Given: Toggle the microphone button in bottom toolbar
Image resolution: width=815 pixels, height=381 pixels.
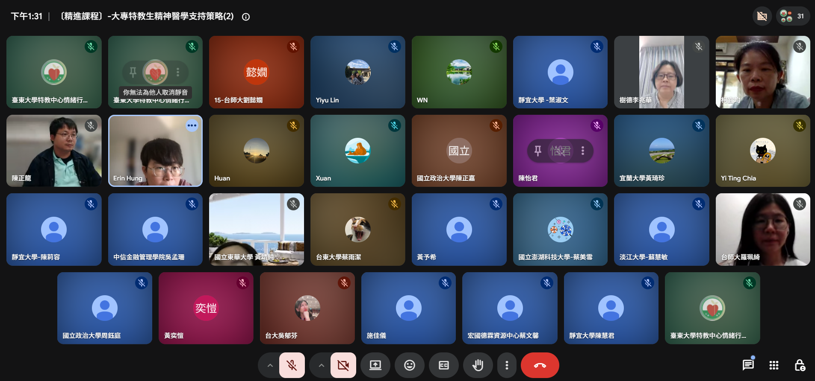Looking at the screenshot, I should [292, 365].
